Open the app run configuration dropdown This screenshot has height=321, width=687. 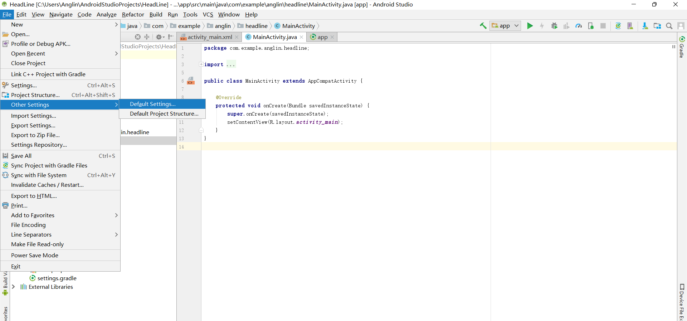505,26
